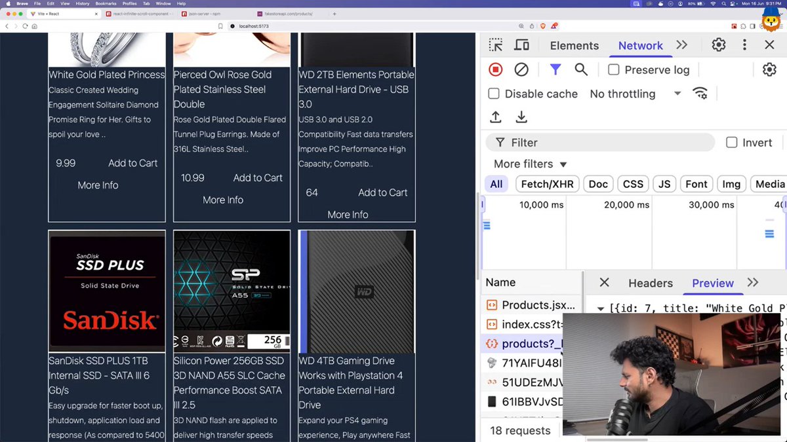
Task: Close the request details pane
Action: coord(605,282)
